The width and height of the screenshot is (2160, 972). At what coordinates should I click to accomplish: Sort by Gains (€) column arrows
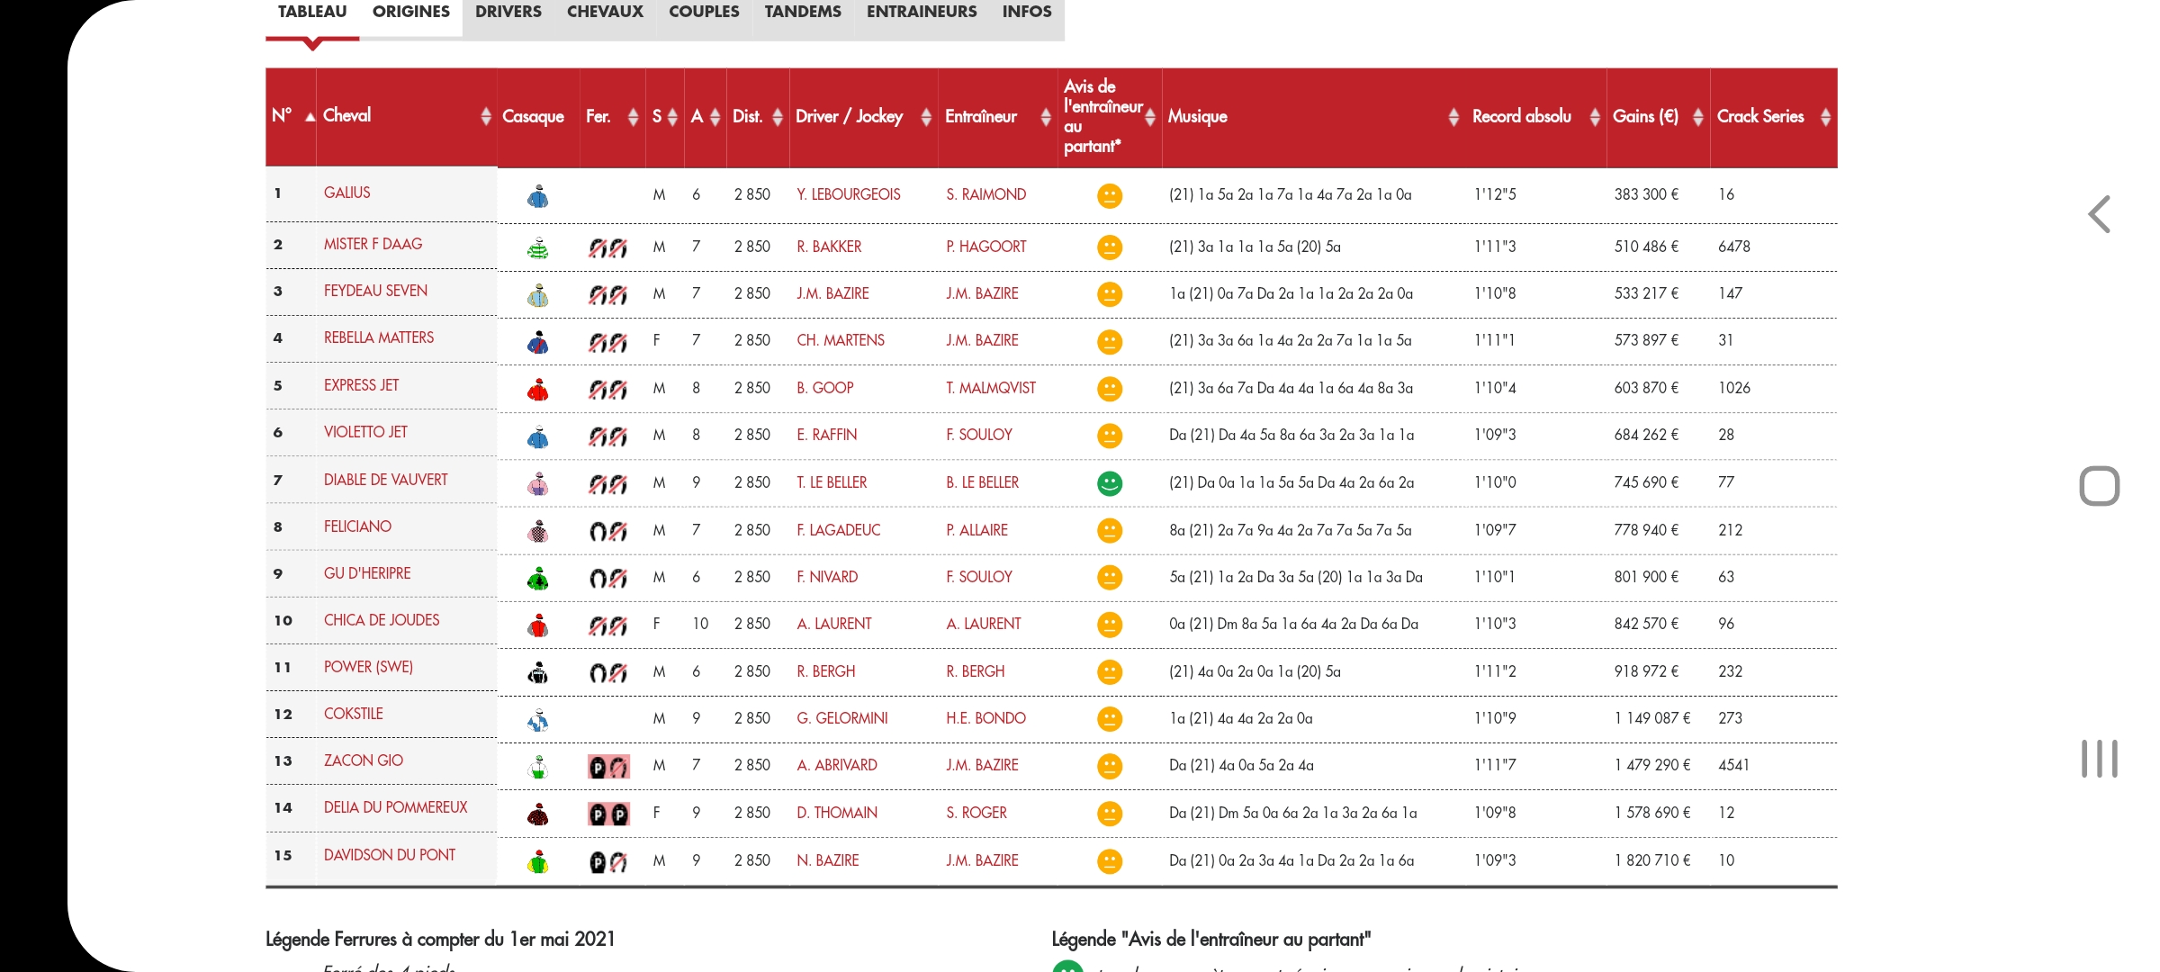(x=1698, y=117)
